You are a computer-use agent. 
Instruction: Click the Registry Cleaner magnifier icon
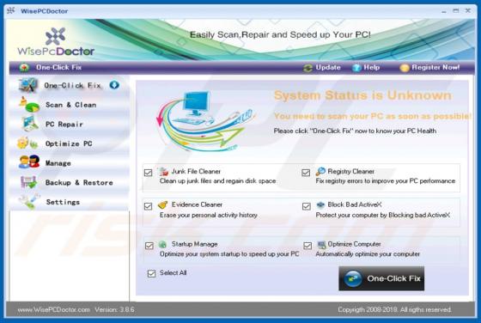coord(320,171)
